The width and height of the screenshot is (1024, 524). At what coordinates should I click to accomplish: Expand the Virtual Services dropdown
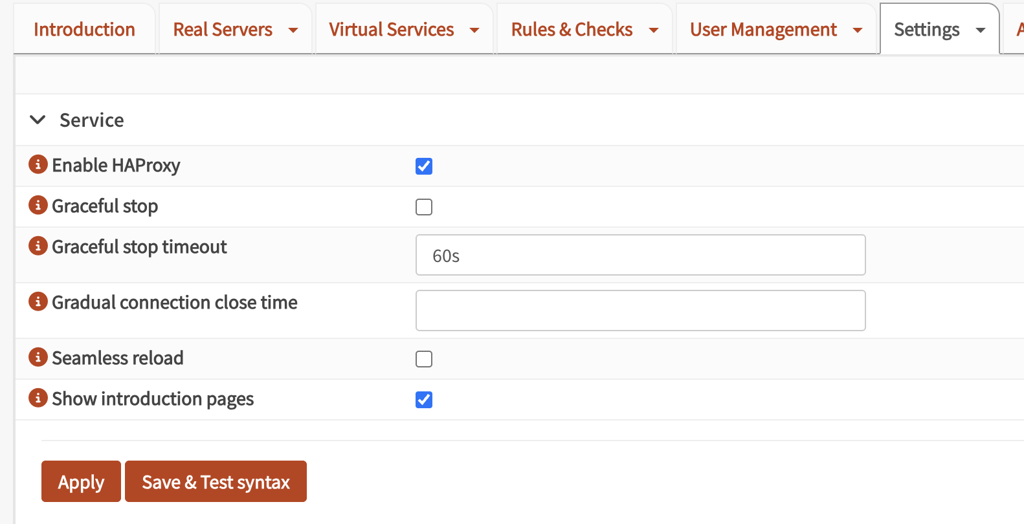click(x=403, y=30)
